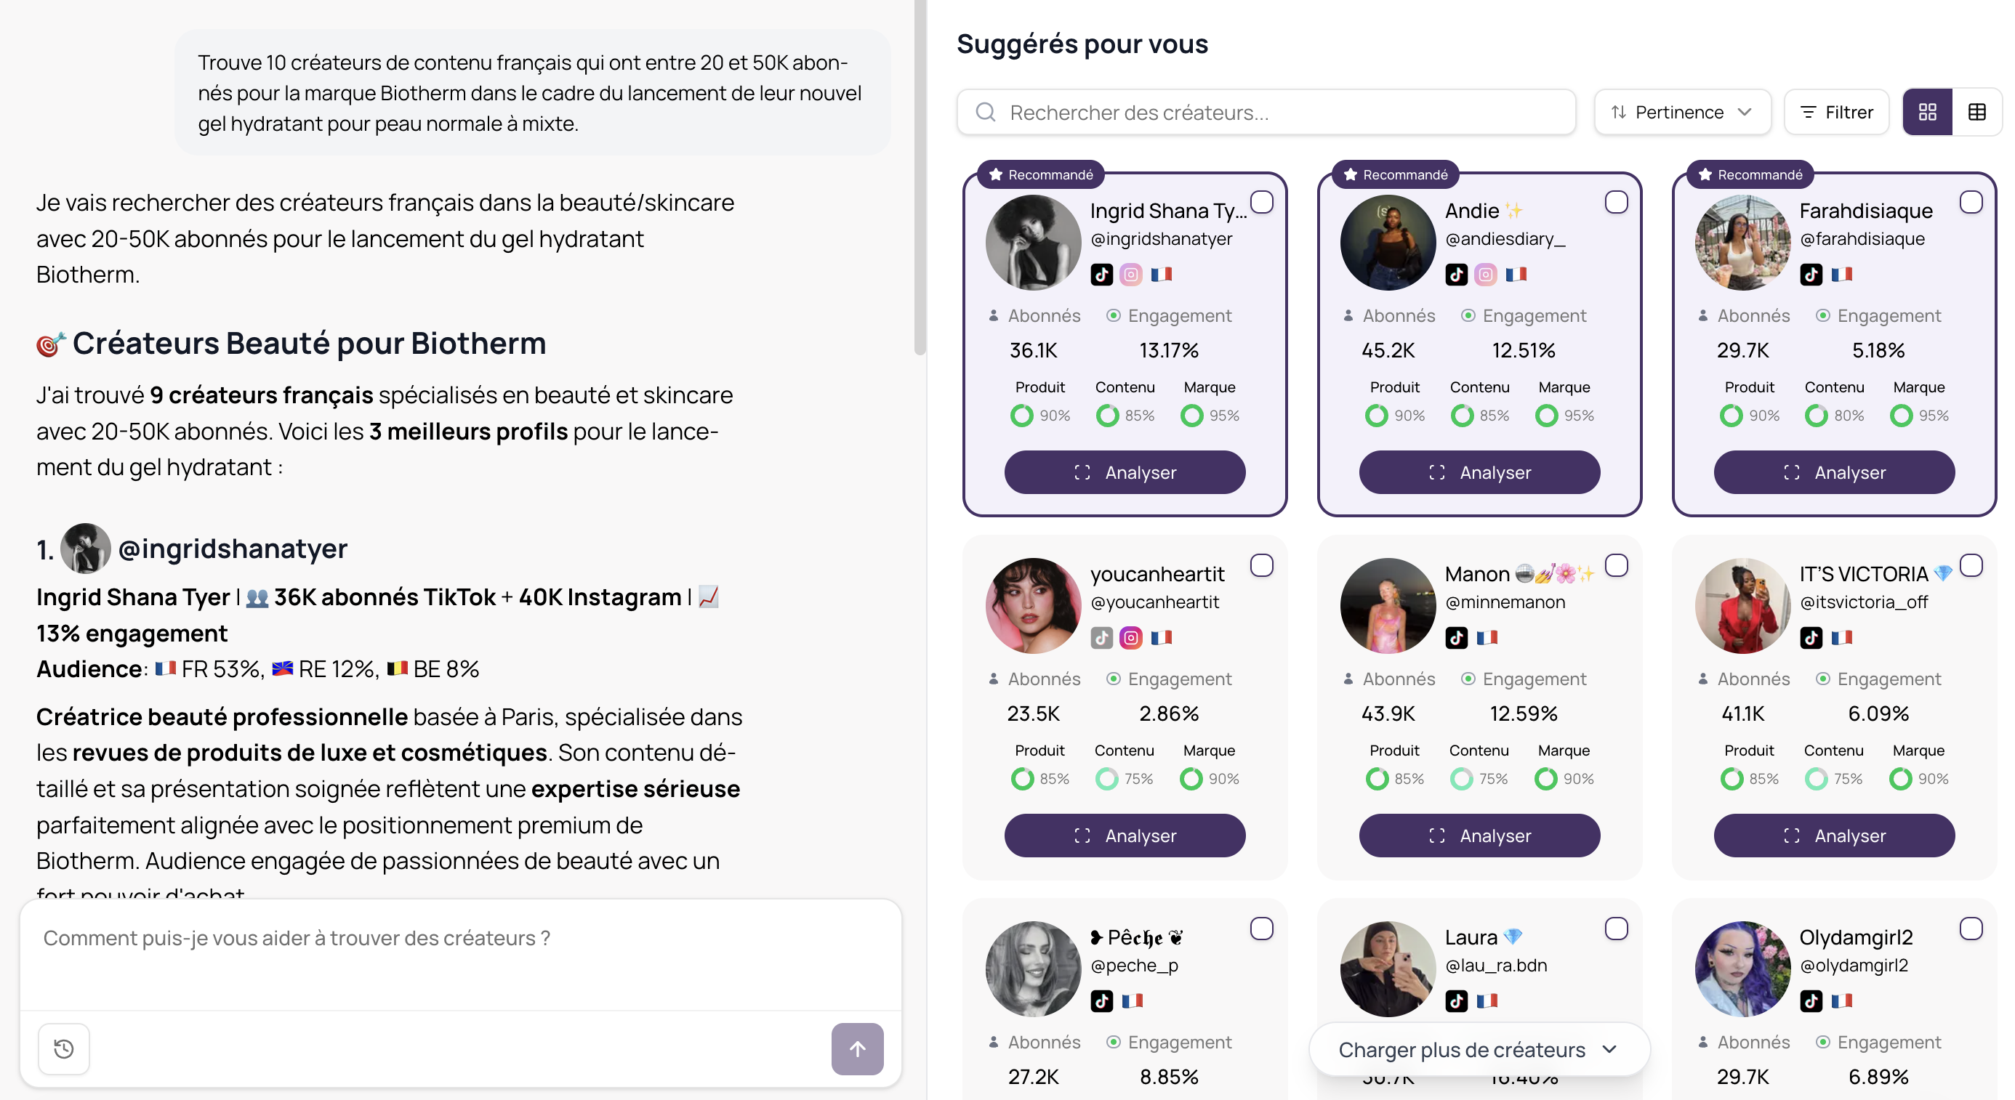Click @ingridshanatyer link in the chat response
Image resolution: width=2015 pixels, height=1100 pixels.
[233, 548]
